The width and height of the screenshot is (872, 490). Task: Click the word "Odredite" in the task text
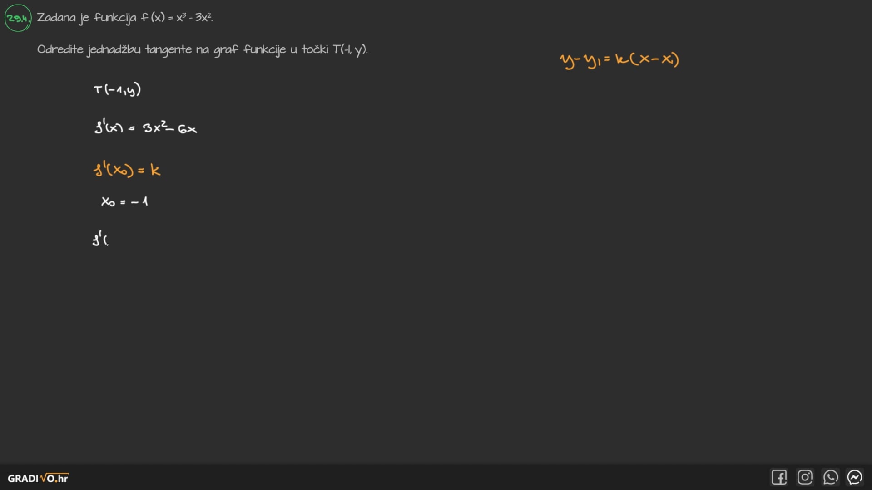pyautogui.click(x=60, y=49)
